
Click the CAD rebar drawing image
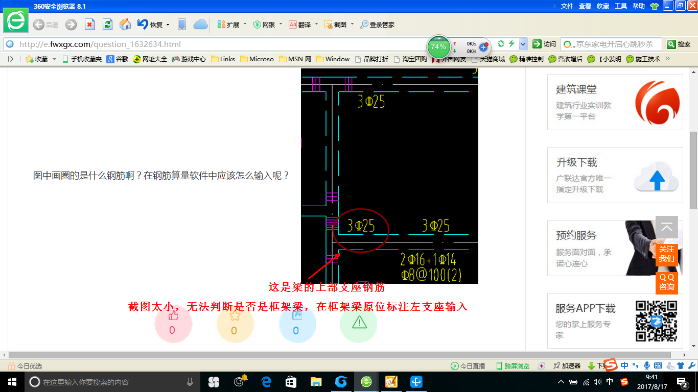tap(389, 176)
